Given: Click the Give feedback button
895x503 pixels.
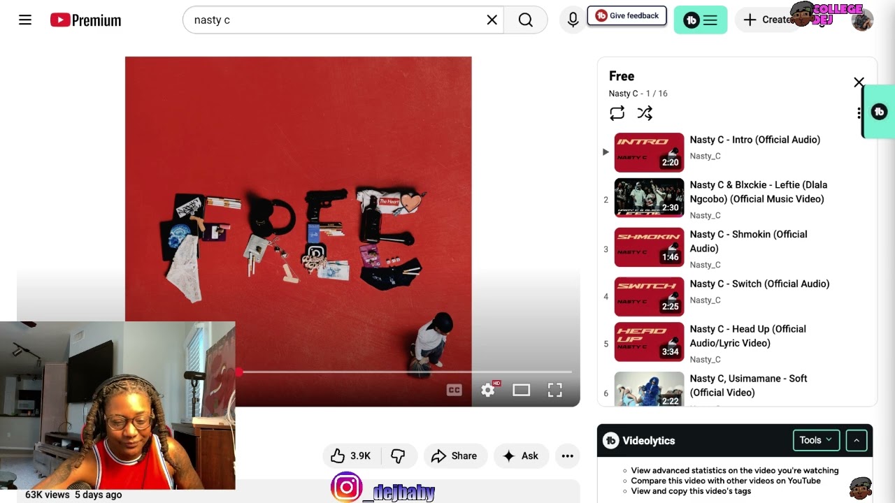Looking at the screenshot, I should pyautogui.click(x=627, y=15).
